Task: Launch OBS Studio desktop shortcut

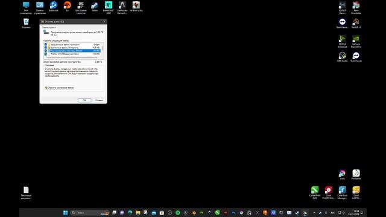Action: pos(342,57)
